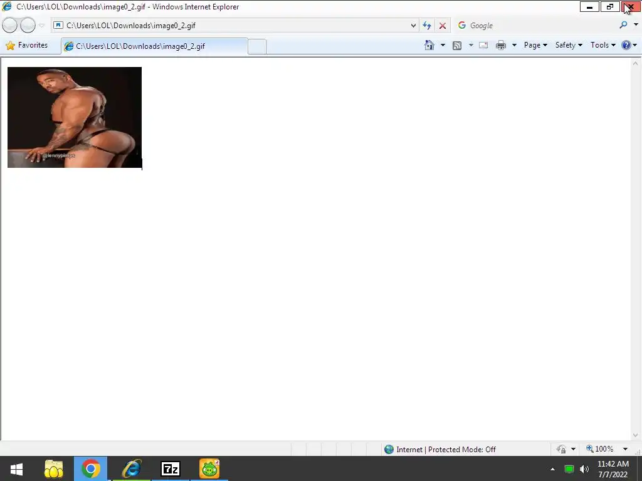Viewport: 642px width, 481px height.
Task: Open the File Explorer taskbar icon
Action: (x=54, y=468)
